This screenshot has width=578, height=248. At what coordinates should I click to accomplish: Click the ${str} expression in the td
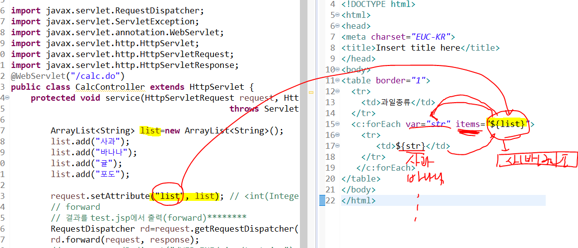(x=411, y=146)
